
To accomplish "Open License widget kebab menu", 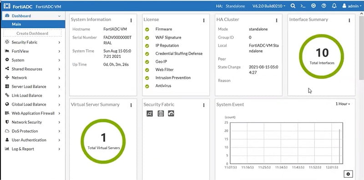I will pos(204,20).
